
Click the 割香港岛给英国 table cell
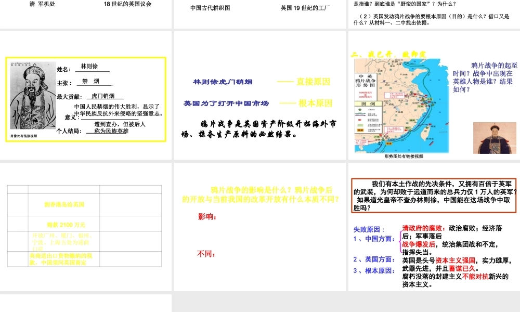coord(64,204)
